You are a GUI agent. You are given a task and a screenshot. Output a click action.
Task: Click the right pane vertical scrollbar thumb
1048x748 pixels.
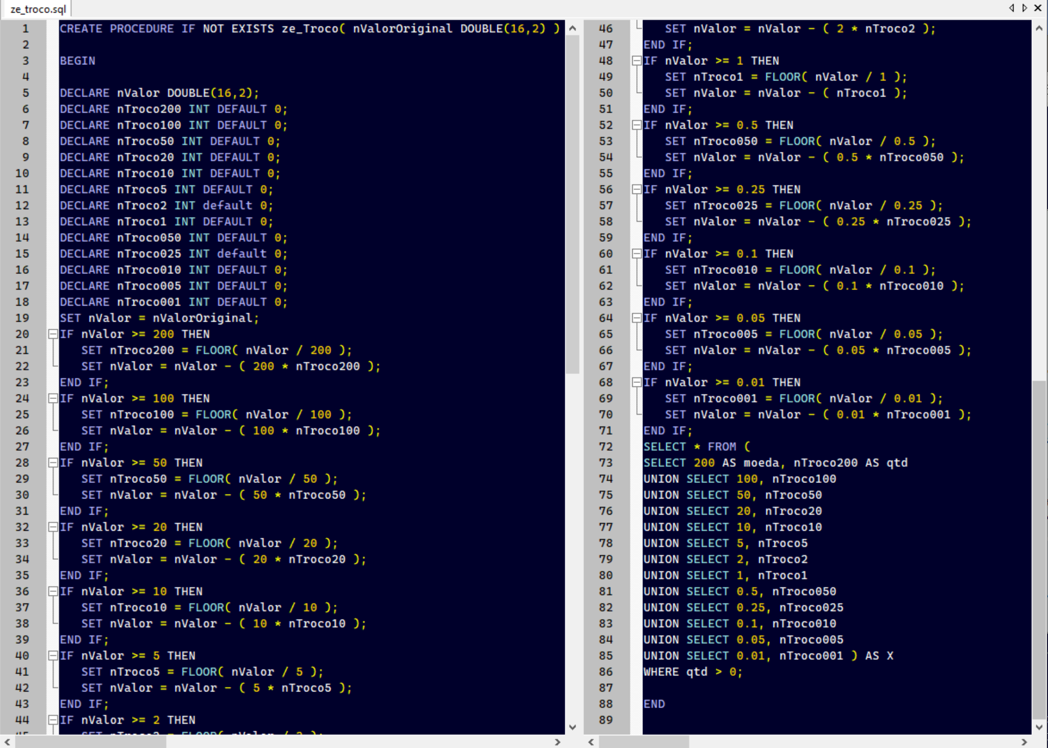click(1040, 550)
